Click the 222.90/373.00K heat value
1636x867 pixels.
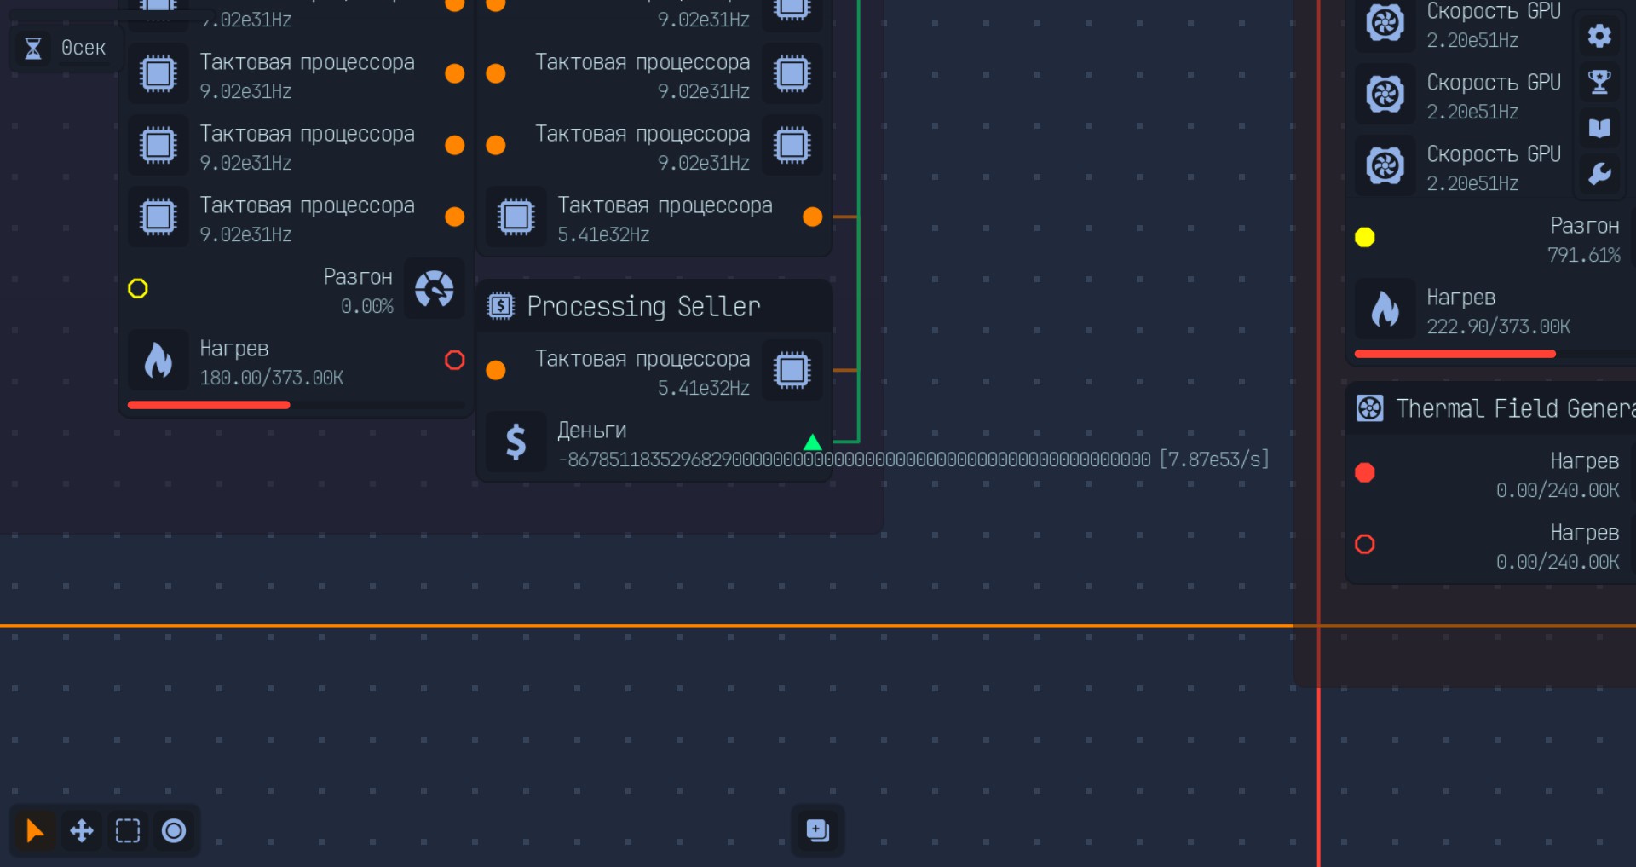click(x=1499, y=327)
